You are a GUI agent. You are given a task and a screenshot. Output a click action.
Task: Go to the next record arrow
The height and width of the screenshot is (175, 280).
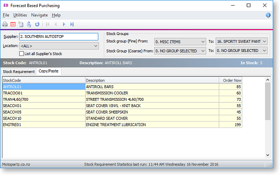pyautogui.click(x=64, y=24)
